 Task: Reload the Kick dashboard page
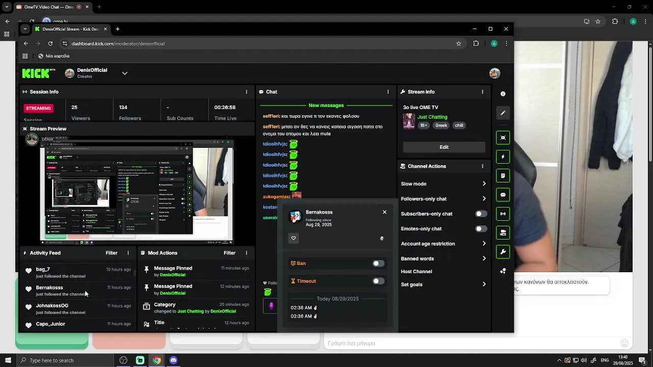[50, 44]
